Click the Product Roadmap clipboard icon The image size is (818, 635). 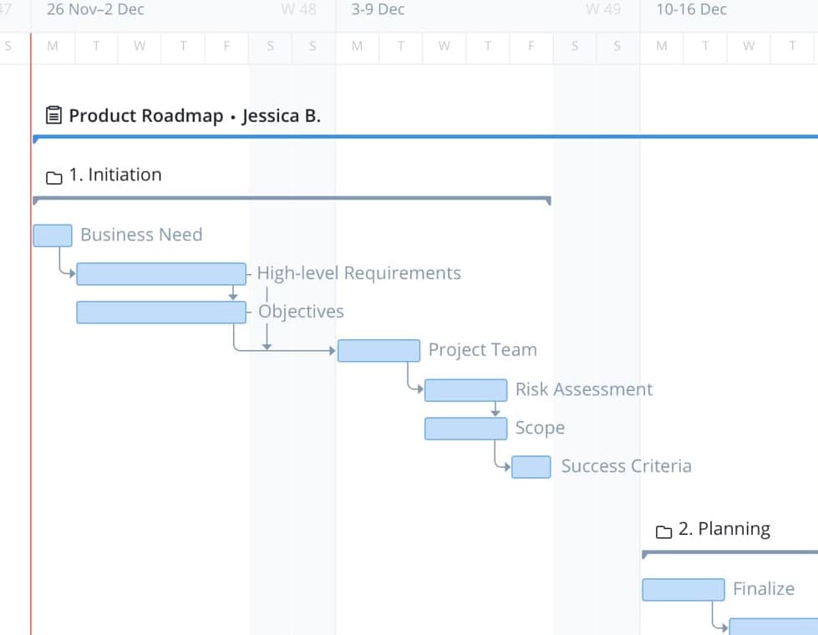click(53, 114)
